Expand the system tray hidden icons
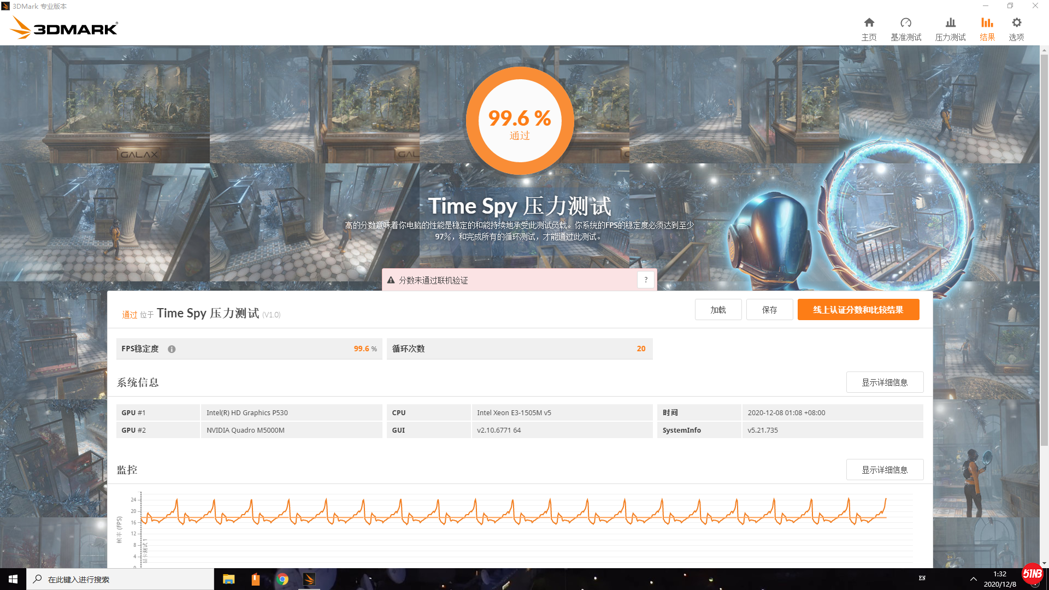This screenshot has height=590, width=1049. tap(973, 579)
